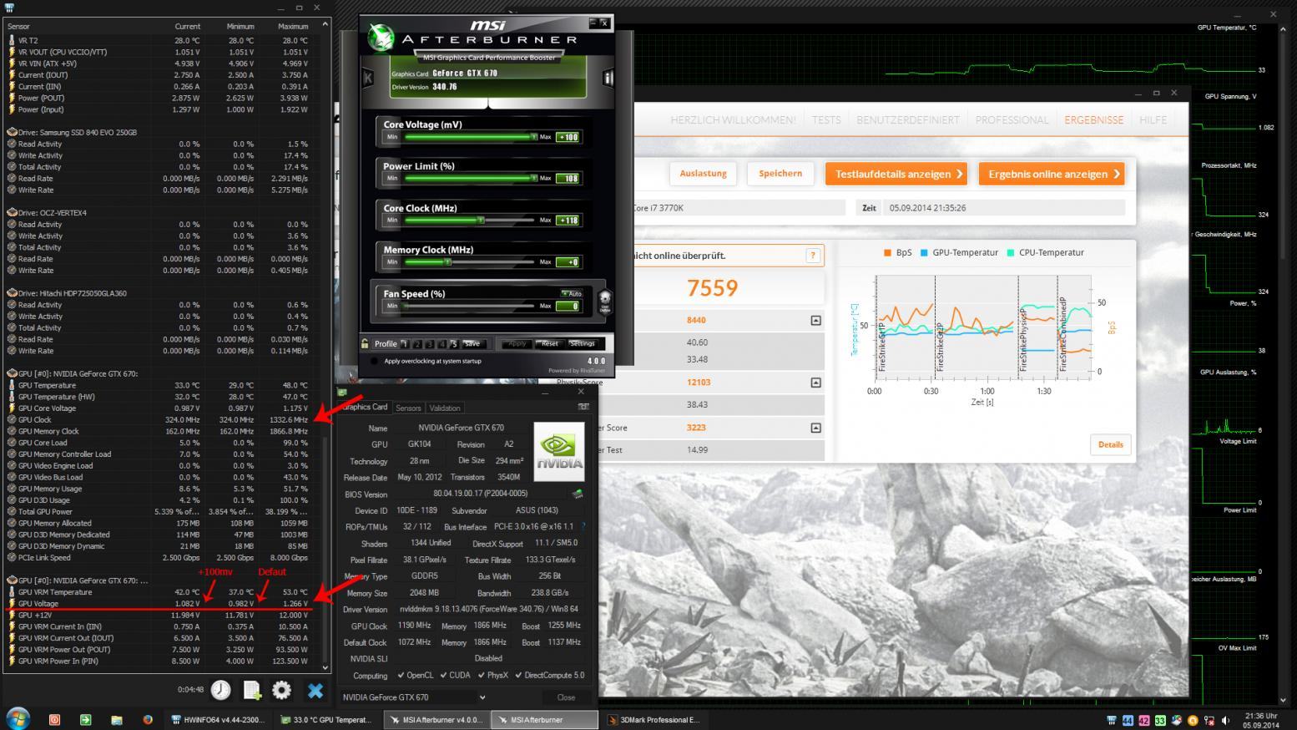The width and height of the screenshot is (1297, 730).
Task: Click the Ergebnis online anzeigen button
Action: coord(1052,174)
